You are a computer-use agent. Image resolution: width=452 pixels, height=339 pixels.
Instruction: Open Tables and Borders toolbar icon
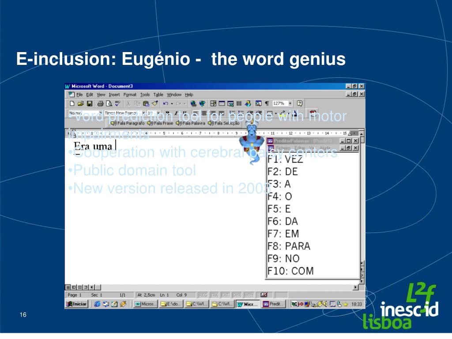point(213,103)
